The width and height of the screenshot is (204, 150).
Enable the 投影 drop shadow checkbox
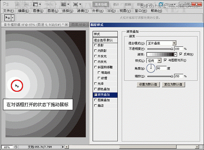[x=96, y=45]
